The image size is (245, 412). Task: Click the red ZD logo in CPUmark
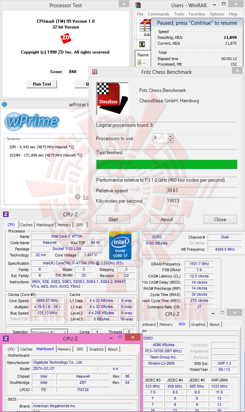coord(65,38)
